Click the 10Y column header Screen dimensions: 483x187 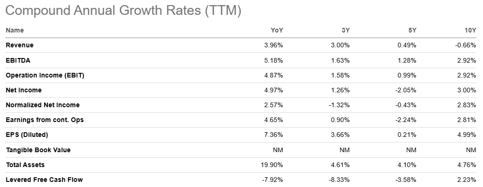click(470, 30)
